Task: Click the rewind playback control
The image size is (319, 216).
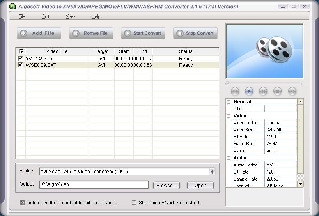Action: 235,91
